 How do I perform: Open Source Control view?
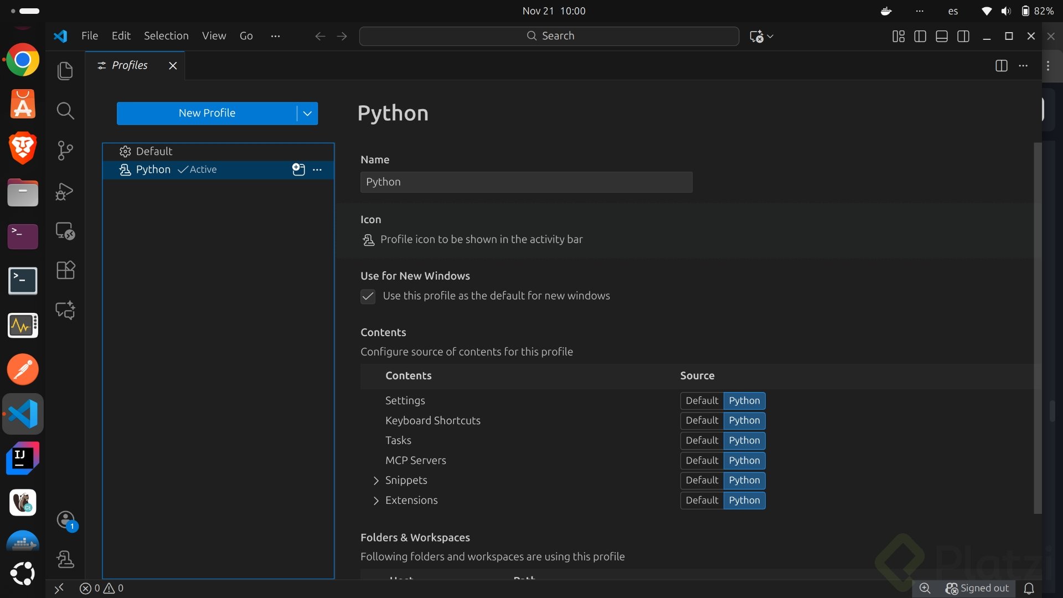coord(65,151)
